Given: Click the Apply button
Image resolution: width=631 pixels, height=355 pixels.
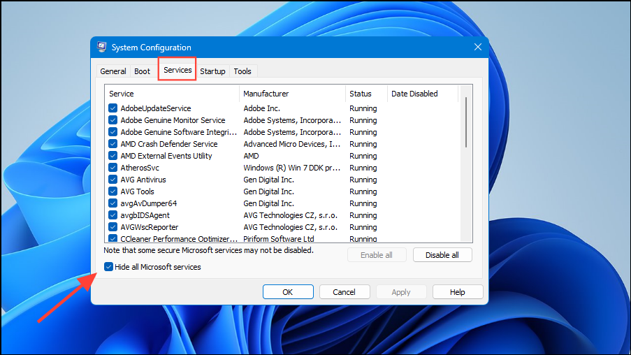Looking at the screenshot, I should point(401,292).
